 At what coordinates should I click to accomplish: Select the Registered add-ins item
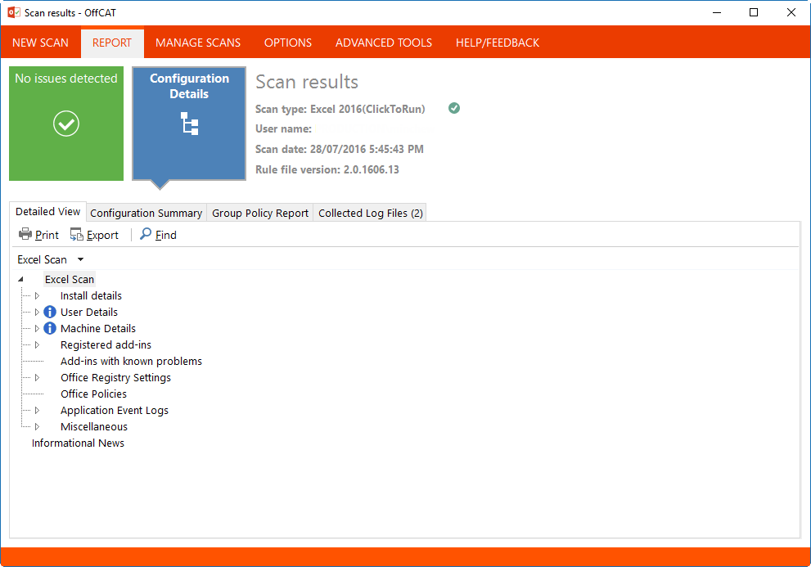(106, 345)
